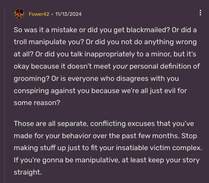Open the three-dot comment options menu
209x183 pixels.
pos(200,13)
